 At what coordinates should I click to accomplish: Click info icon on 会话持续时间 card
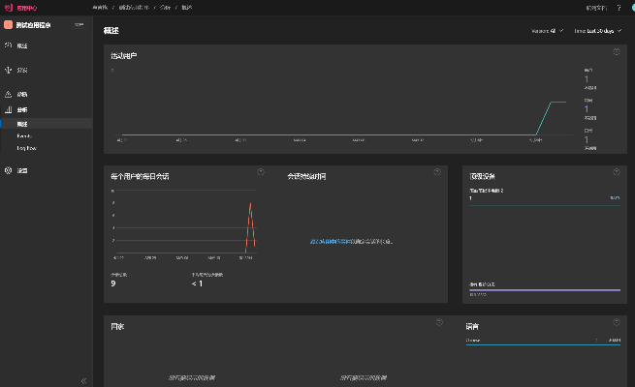pyautogui.click(x=437, y=171)
